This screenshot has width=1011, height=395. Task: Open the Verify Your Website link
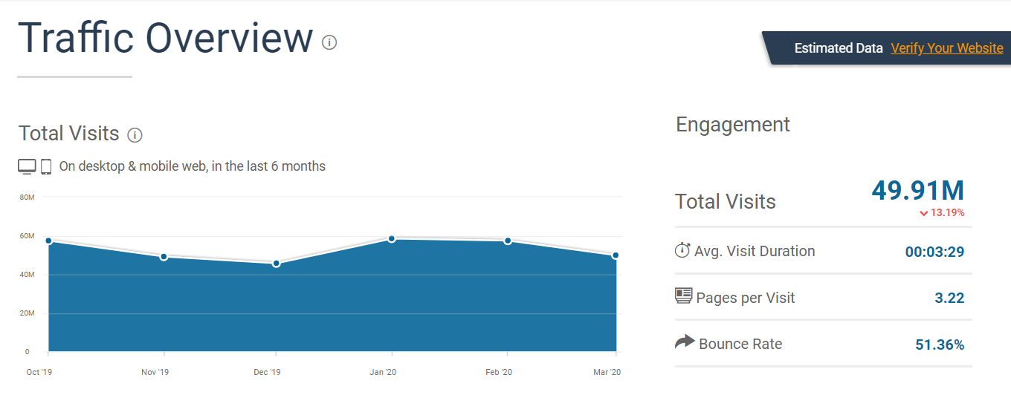pyautogui.click(x=947, y=48)
